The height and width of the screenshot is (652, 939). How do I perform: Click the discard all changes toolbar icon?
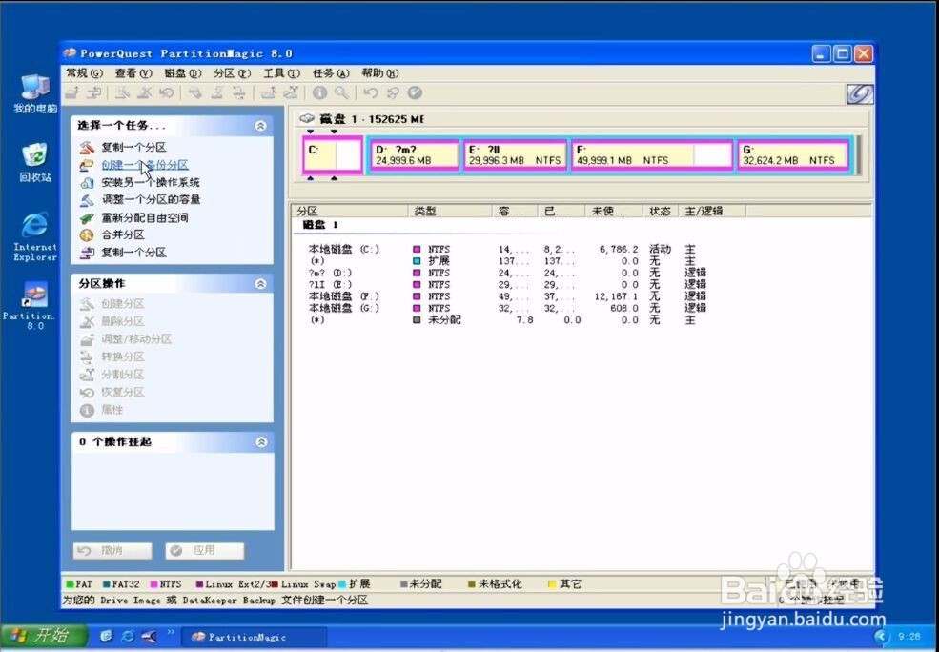pos(393,92)
